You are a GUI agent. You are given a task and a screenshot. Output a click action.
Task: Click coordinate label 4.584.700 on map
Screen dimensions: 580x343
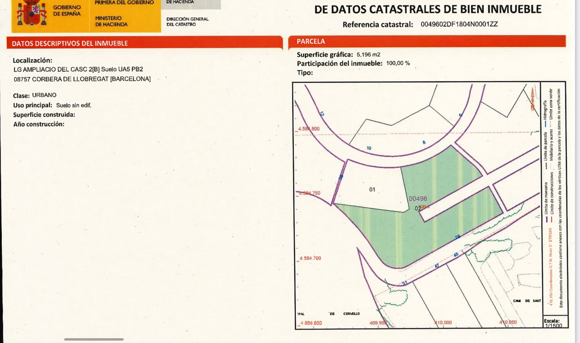310,258
